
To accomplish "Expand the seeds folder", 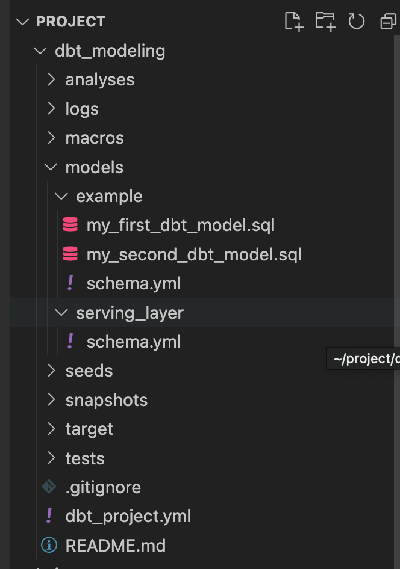I will [52, 371].
